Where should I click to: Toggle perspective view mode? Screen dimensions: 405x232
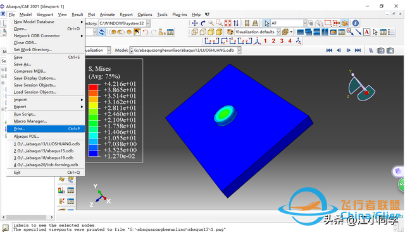[255, 23]
